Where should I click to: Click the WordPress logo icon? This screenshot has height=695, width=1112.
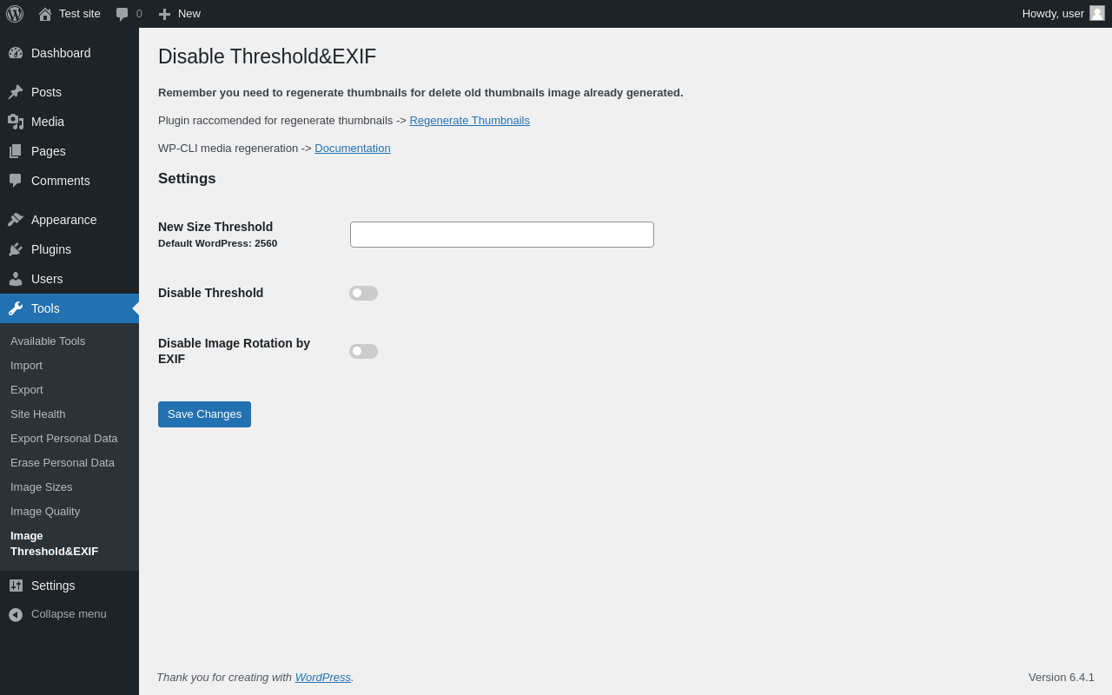[15, 14]
